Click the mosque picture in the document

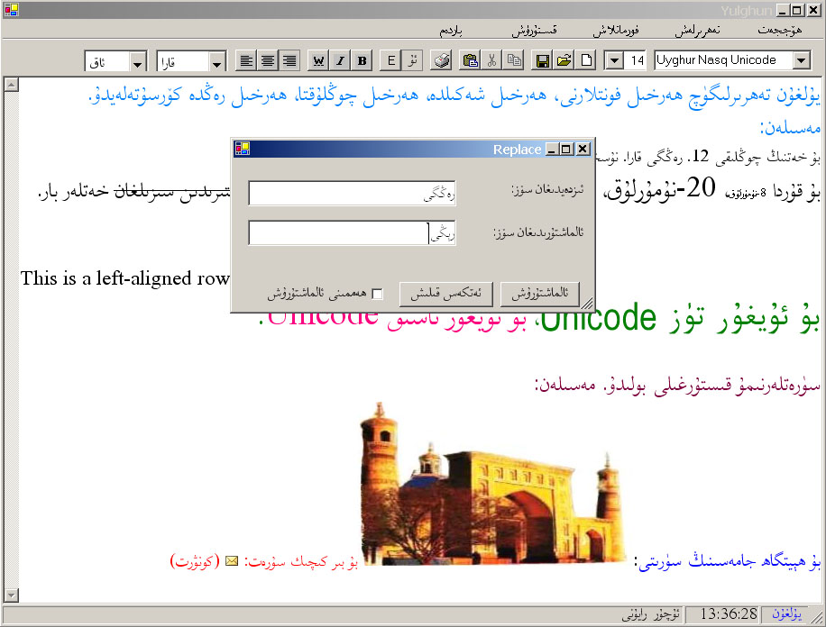(x=493, y=485)
